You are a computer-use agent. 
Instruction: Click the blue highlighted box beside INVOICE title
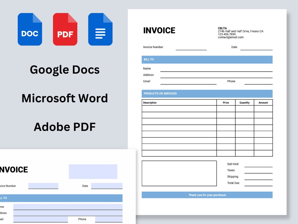click(x=93, y=171)
